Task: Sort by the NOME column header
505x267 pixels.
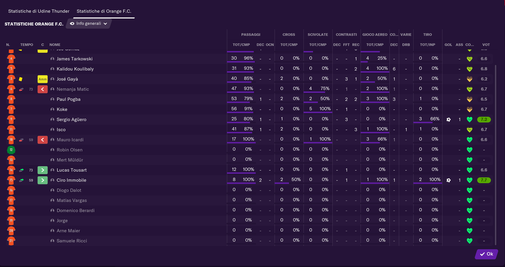Action: (55, 45)
